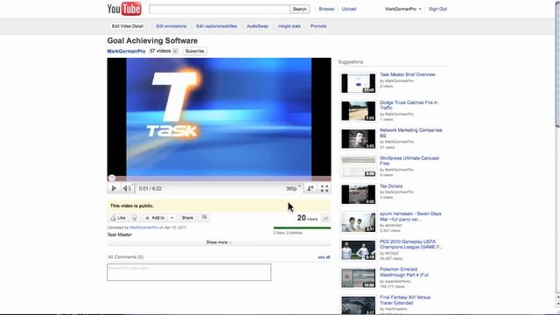Image resolution: width=560 pixels, height=315 pixels.
Task: Click Network Marketing Companies BS title
Action: click(x=410, y=133)
